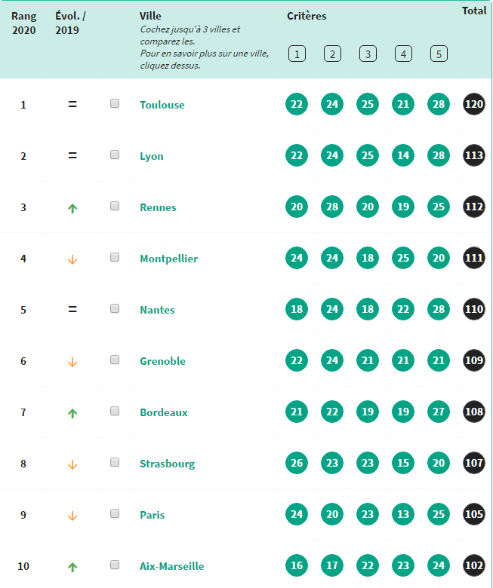The image size is (493, 588).
Task: Click the green up arrow for Rennes
Action: click(72, 208)
